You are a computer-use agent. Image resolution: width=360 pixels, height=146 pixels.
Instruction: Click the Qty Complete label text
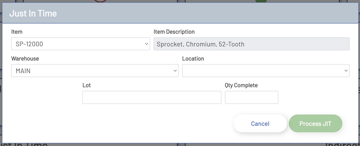pyautogui.click(x=241, y=85)
